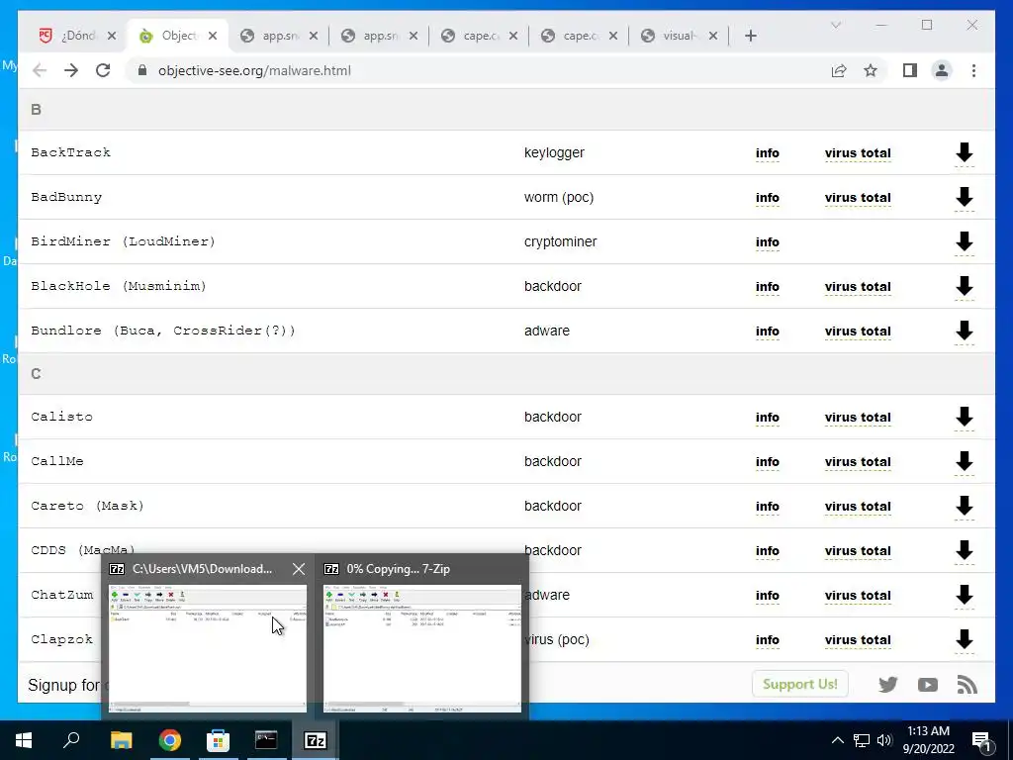Close the visual tab
1013x760 pixels.
click(x=712, y=36)
